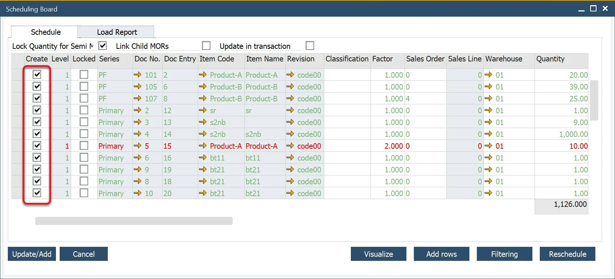Enable the Link Child MORs checkbox
This screenshot has height=279, width=615.
click(206, 46)
